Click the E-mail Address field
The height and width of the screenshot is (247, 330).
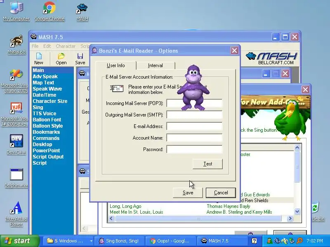pyautogui.click(x=194, y=126)
